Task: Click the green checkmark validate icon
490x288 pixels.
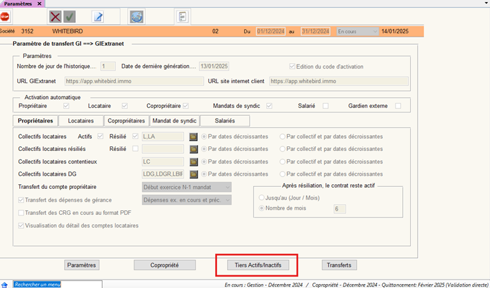Action: pyautogui.click(x=69, y=17)
